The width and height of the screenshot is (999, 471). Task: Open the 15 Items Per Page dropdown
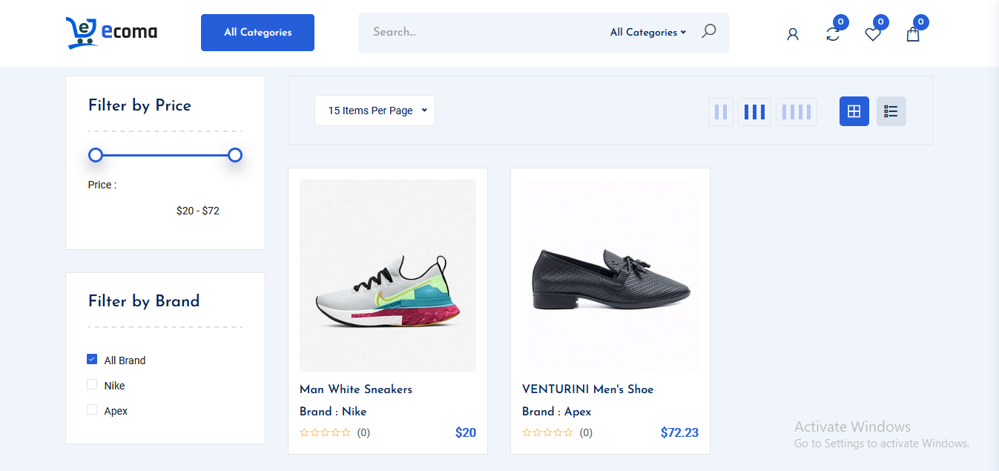(x=375, y=111)
